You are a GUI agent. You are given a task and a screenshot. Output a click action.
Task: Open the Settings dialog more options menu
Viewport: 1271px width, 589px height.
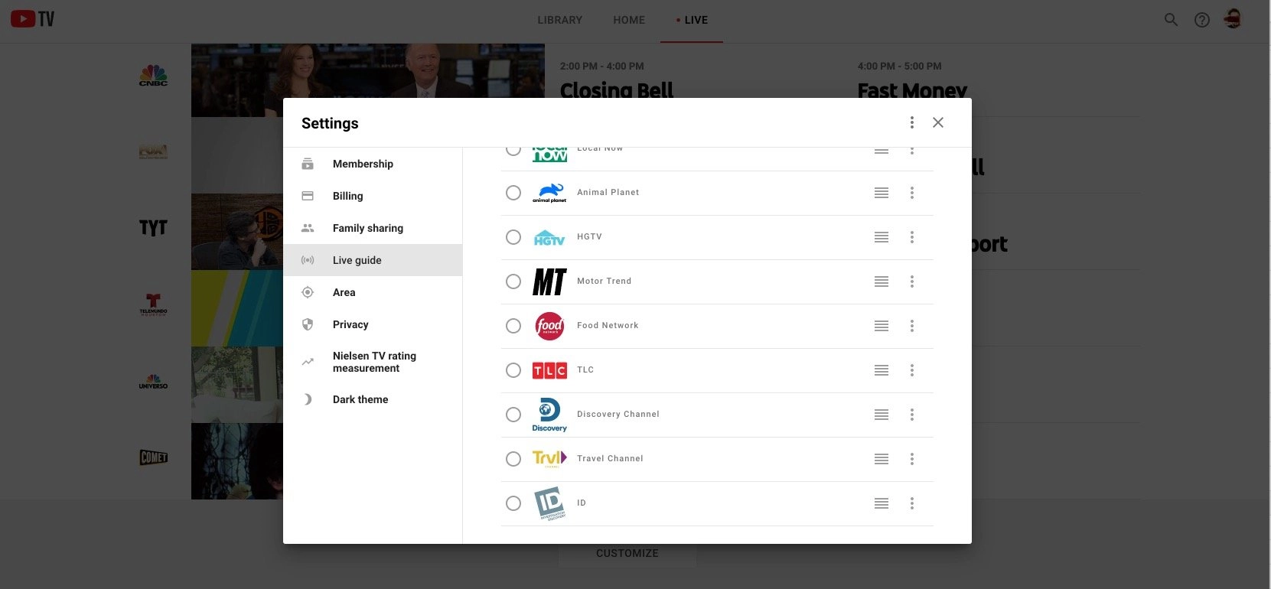click(911, 122)
